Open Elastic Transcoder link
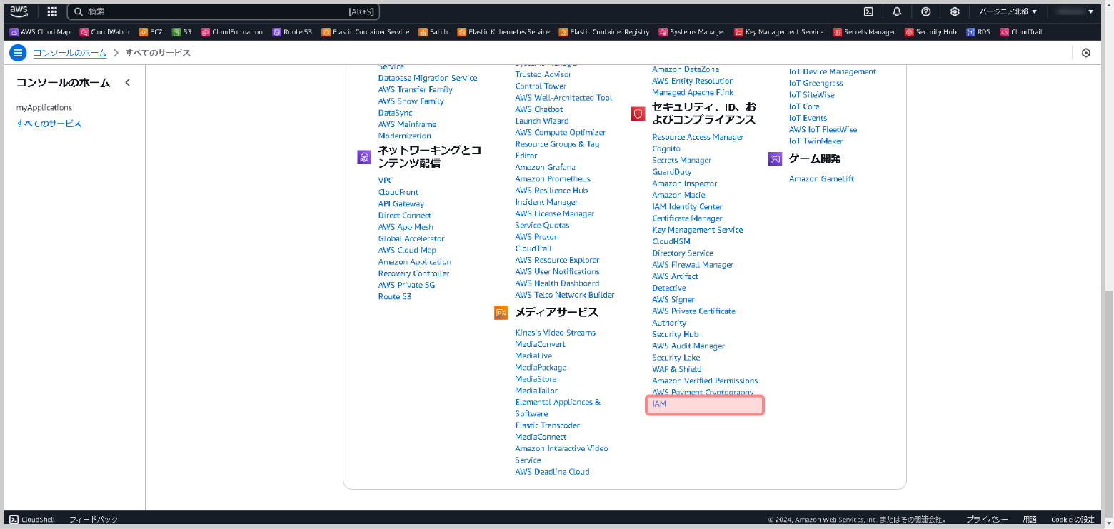This screenshot has width=1114, height=529. [548, 425]
